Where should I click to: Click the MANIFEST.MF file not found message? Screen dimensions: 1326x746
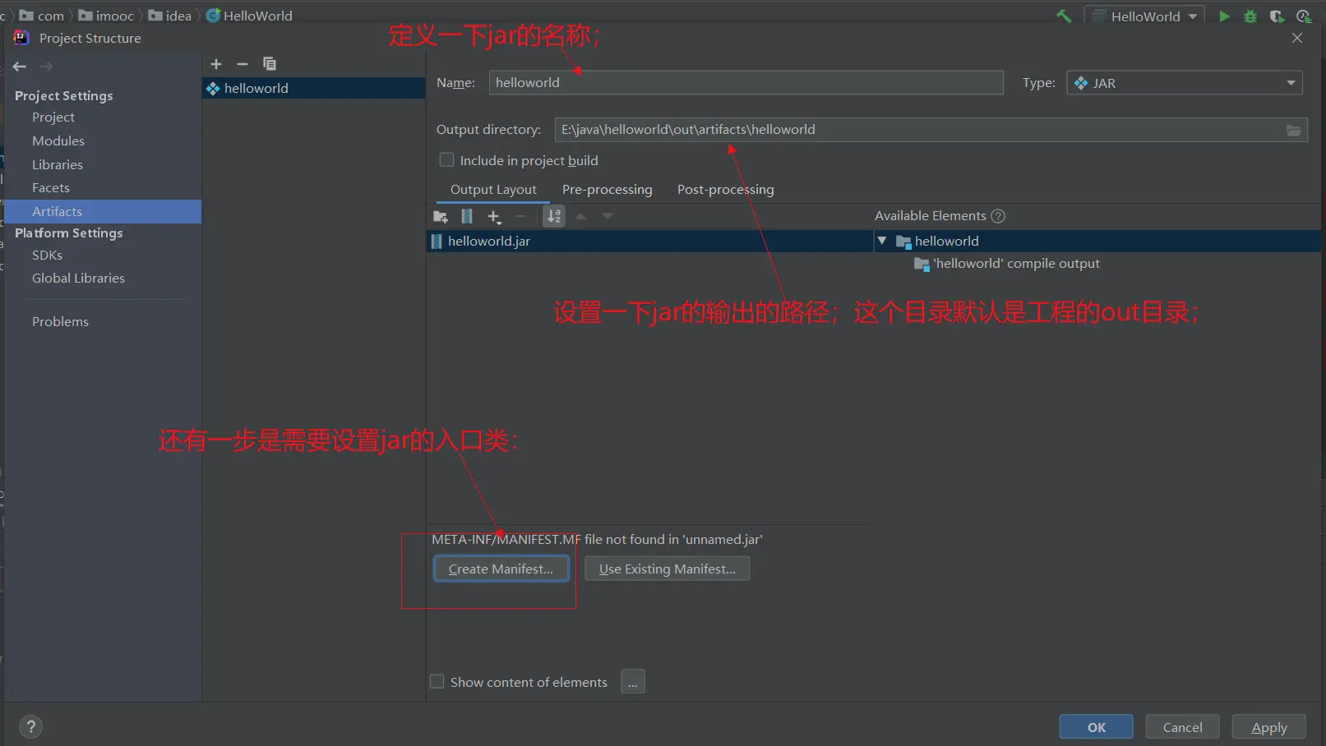click(x=597, y=540)
